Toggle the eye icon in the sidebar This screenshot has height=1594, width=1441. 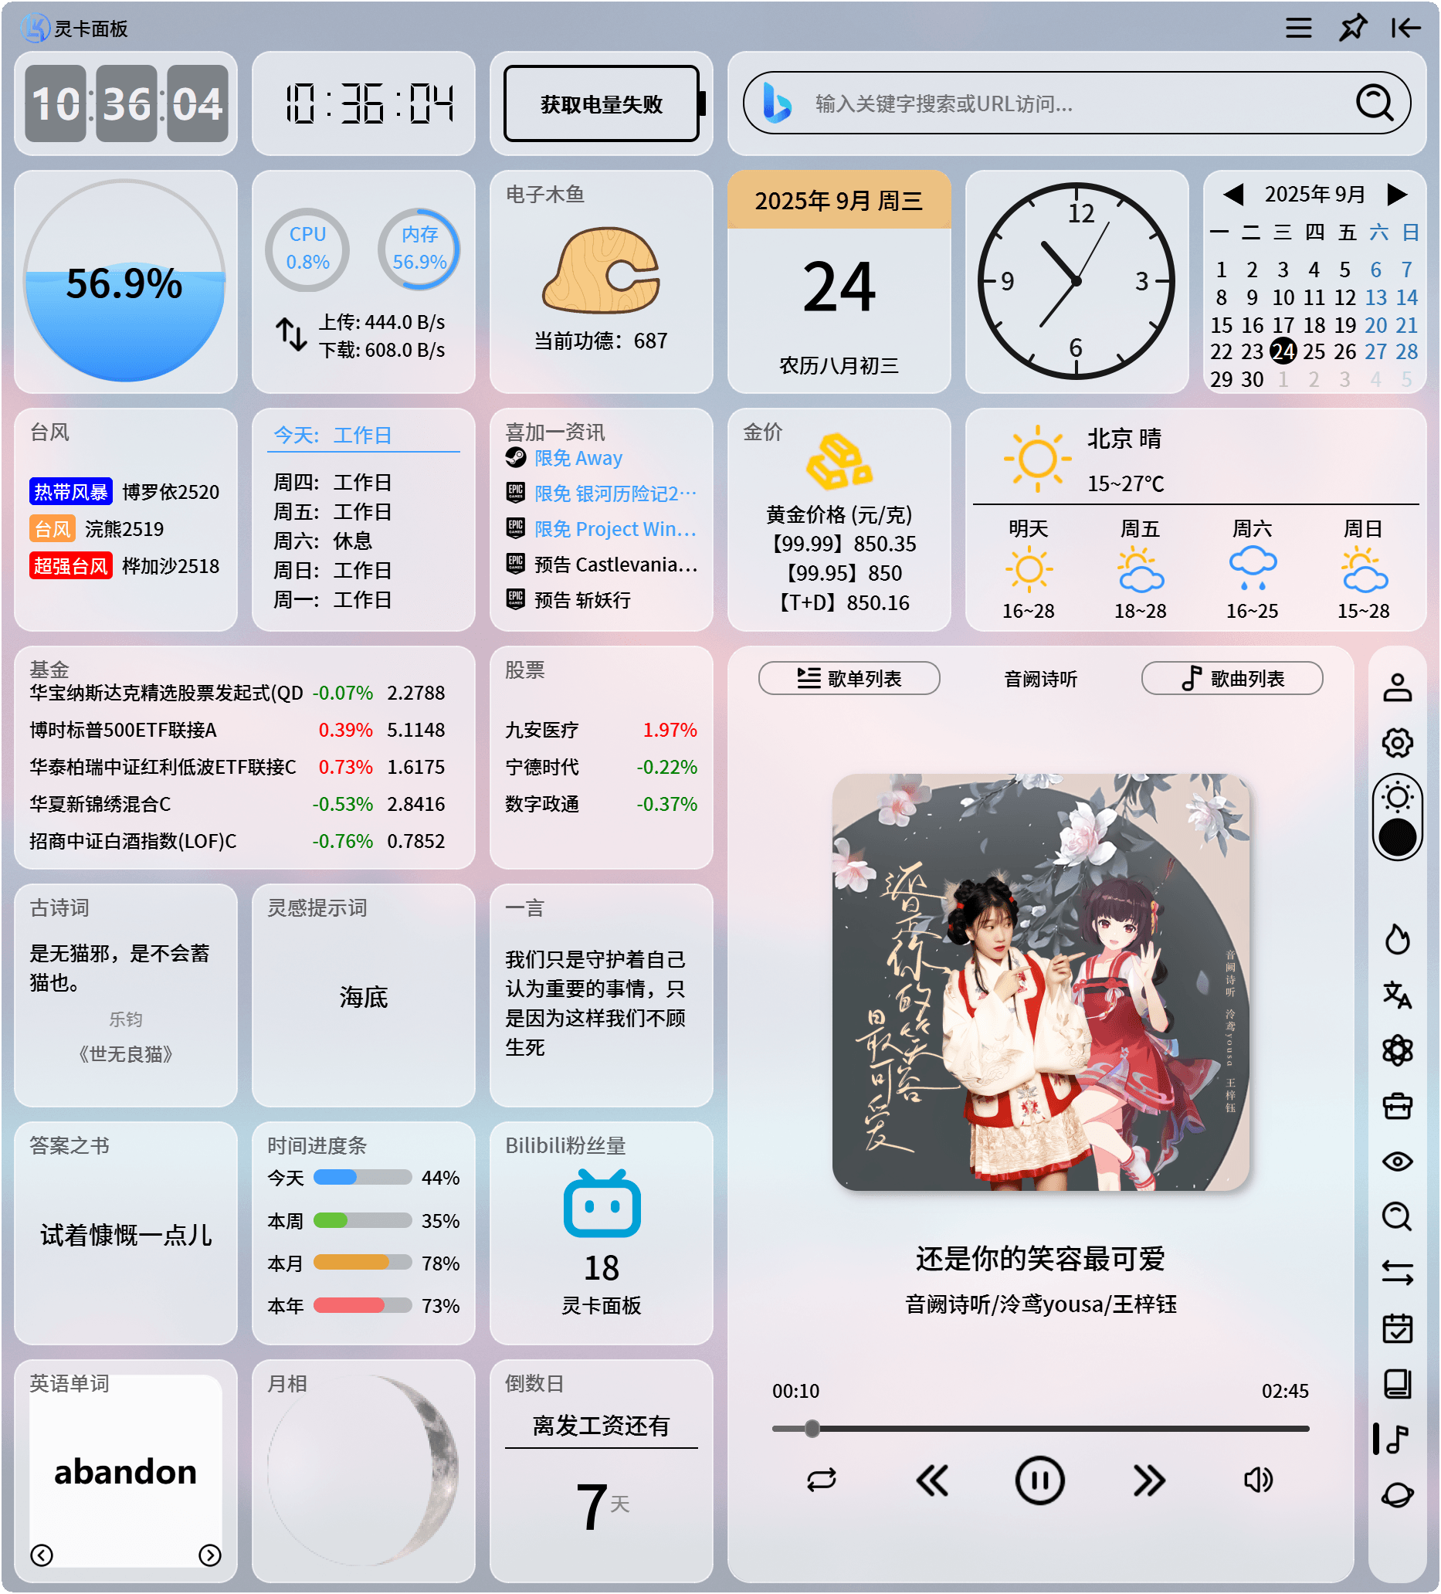[1398, 1161]
